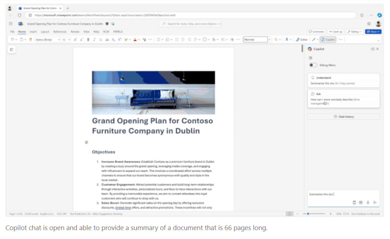The height and width of the screenshot is (239, 390).
Task: Click the Paste clipboard icon
Action: (x=21, y=40)
